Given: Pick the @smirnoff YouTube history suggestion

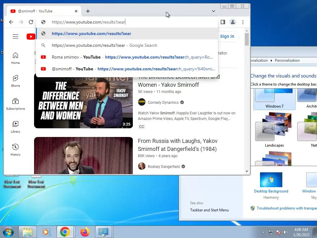Looking at the screenshot, I should [127, 69].
